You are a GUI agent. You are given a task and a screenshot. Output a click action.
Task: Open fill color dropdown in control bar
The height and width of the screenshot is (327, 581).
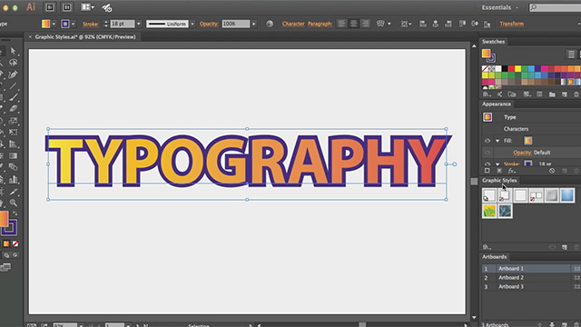(54, 24)
